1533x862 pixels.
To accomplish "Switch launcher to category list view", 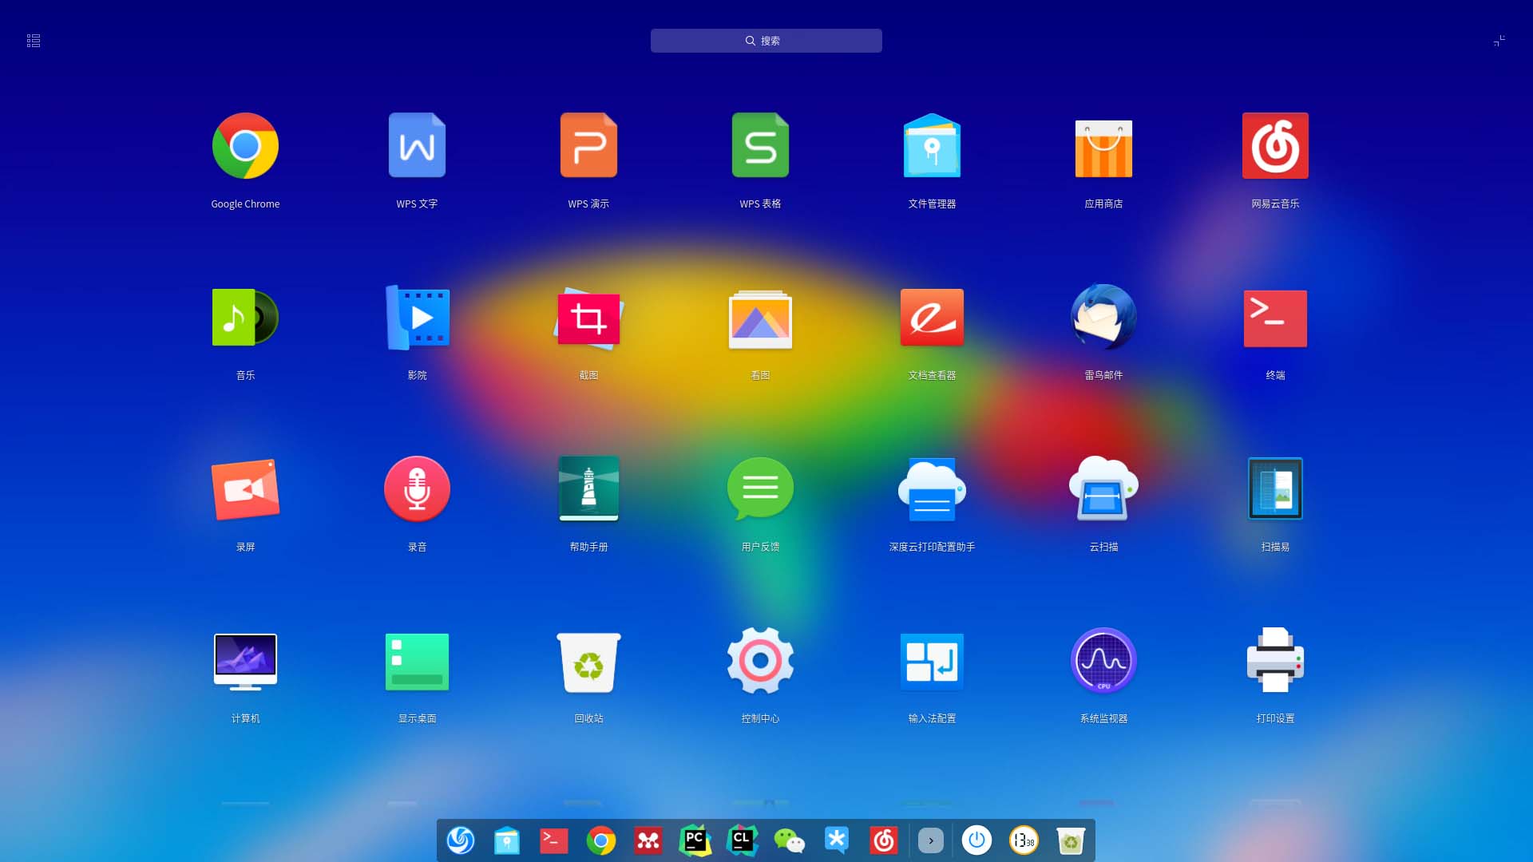I will [34, 41].
